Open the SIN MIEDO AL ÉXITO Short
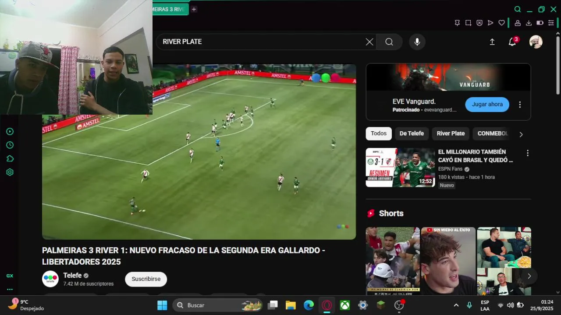The image size is (561, 315). click(448, 261)
